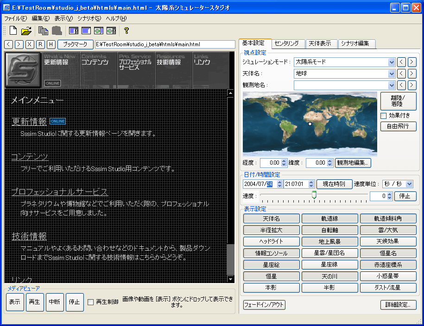424x326 pixels.
Task: Open the コンテンツ link in main menu
Action: click(x=30, y=157)
